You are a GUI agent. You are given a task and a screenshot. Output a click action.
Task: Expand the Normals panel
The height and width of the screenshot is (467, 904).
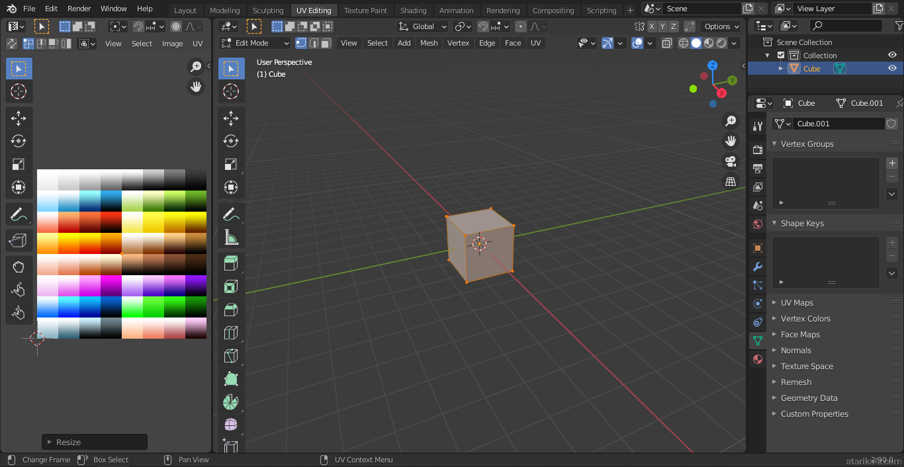pos(775,351)
